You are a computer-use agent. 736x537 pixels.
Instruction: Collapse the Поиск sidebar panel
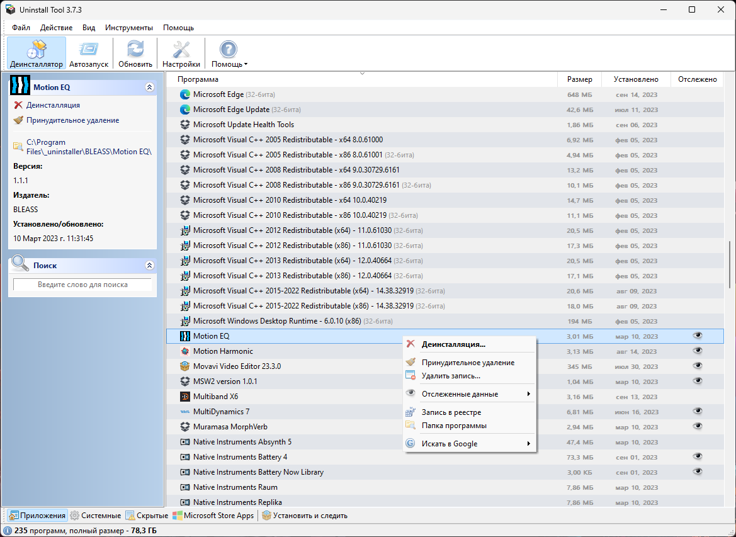click(149, 265)
